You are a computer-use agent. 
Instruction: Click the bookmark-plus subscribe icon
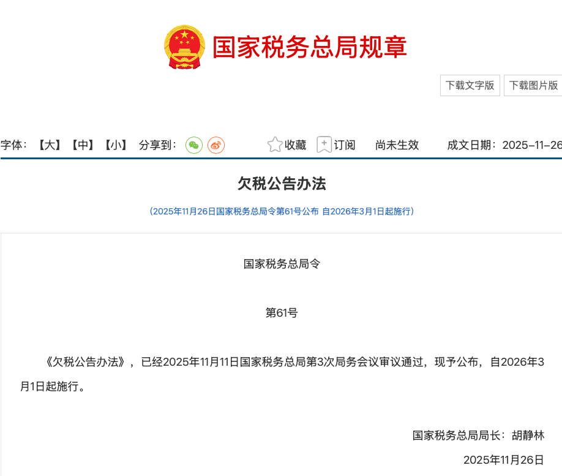[324, 145]
